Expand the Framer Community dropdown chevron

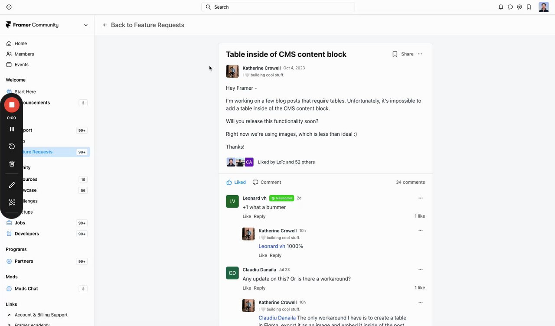click(86, 25)
